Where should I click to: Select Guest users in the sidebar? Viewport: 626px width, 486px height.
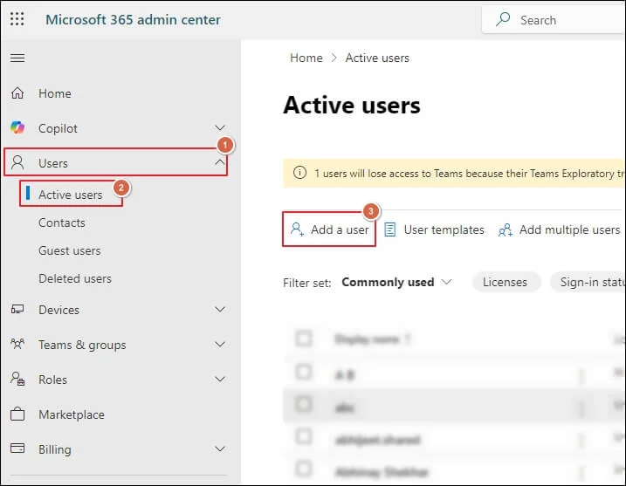[69, 250]
